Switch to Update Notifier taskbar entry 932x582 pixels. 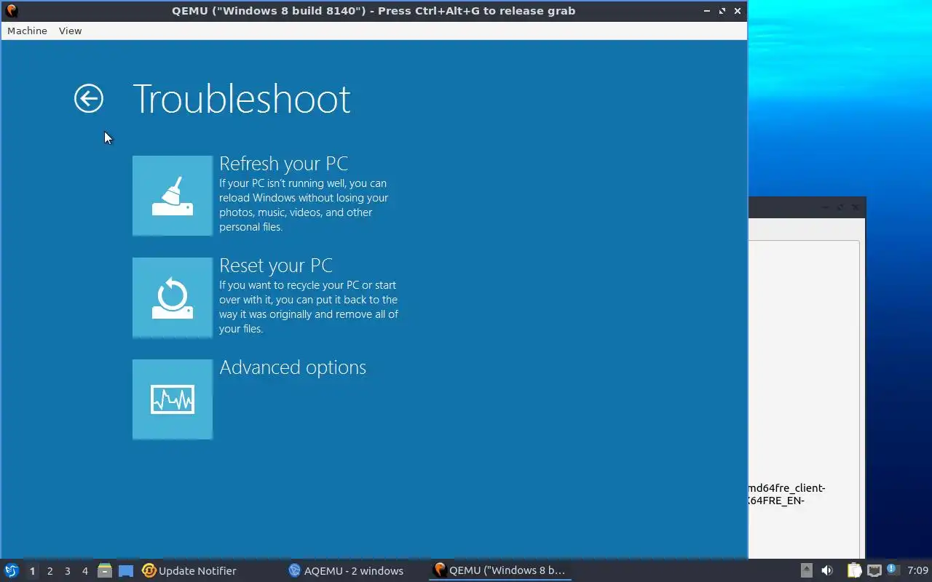[x=189, y=571]
